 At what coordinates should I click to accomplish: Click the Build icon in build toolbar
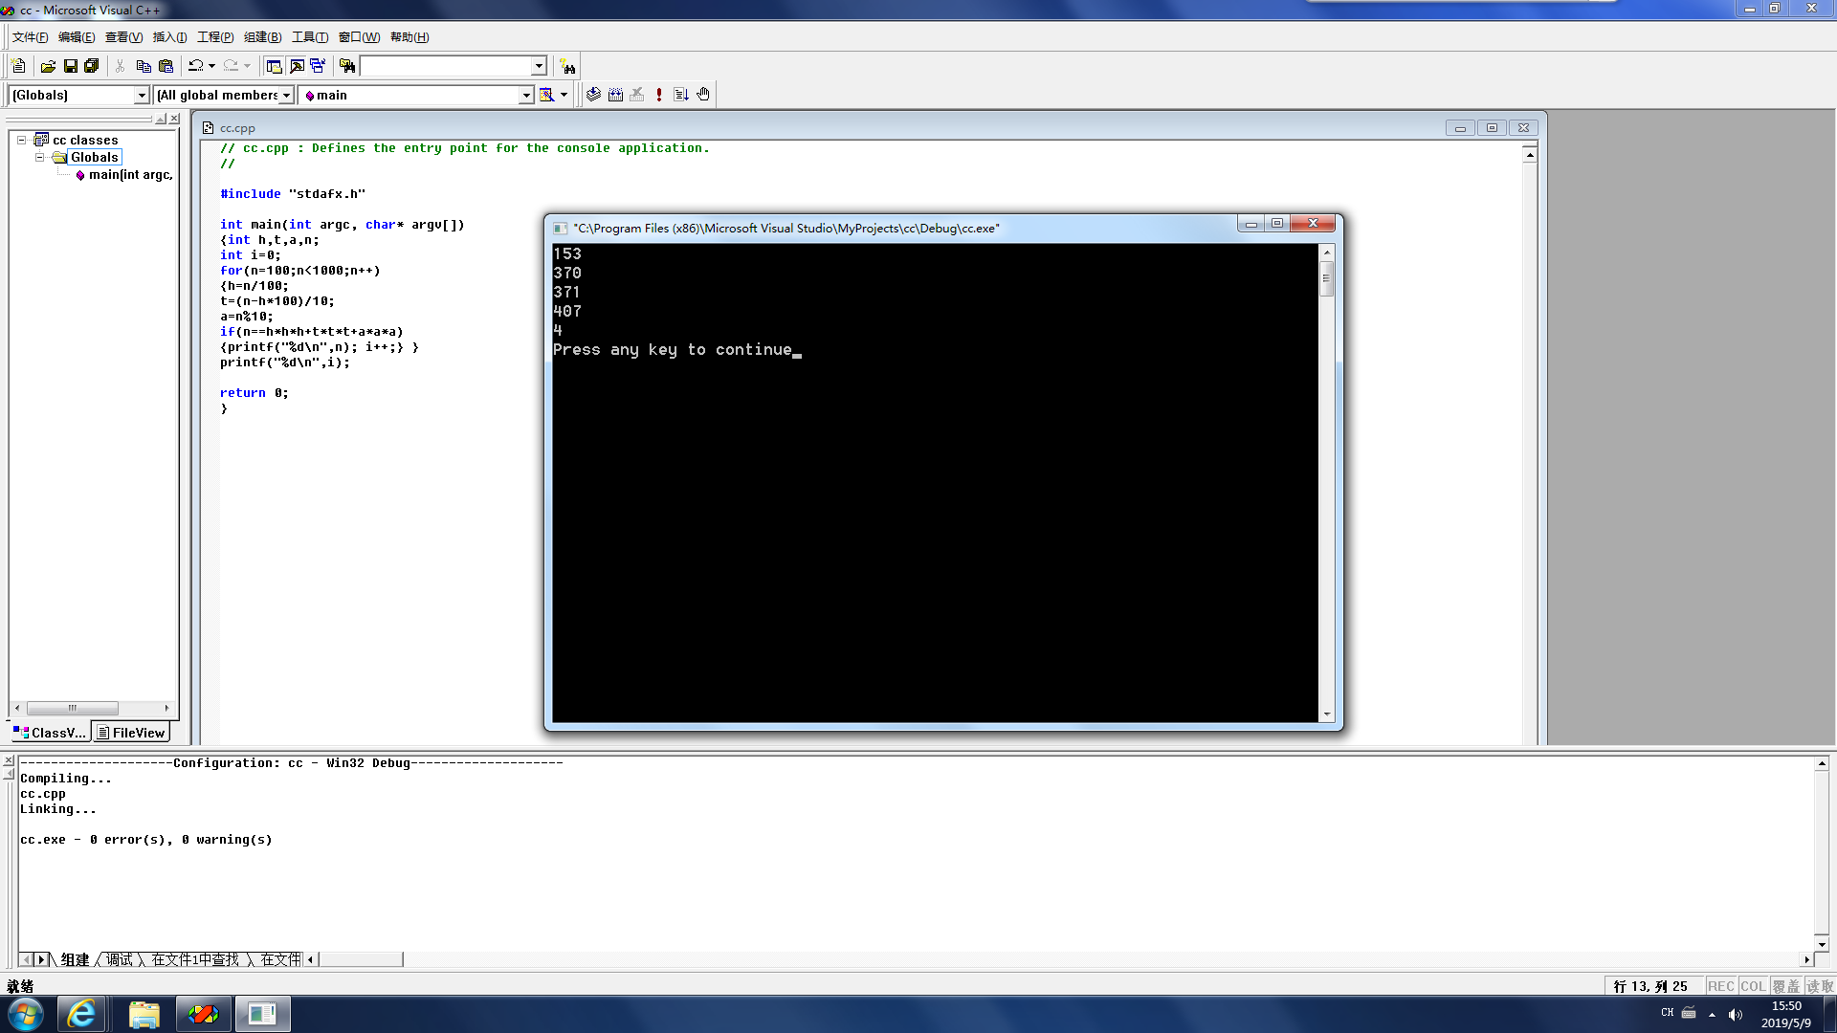coord(615,95)
